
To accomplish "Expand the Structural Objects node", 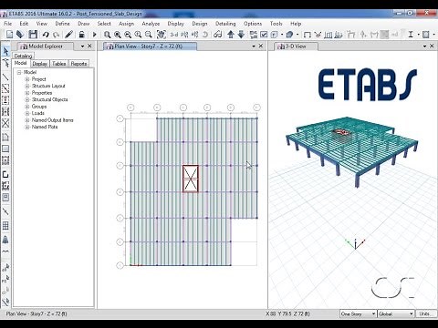I will 27,99.
